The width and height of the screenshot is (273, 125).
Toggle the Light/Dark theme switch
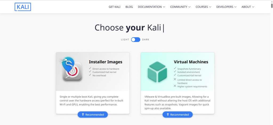point(136,40)
